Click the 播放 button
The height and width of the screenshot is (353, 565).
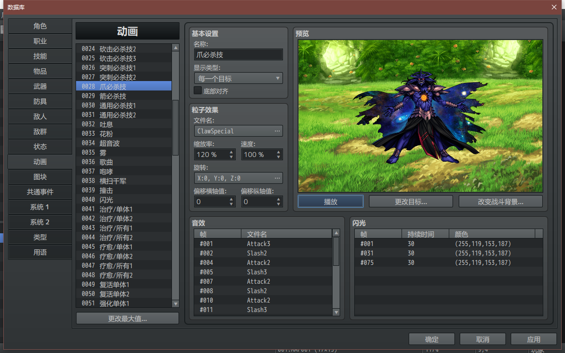330,202
